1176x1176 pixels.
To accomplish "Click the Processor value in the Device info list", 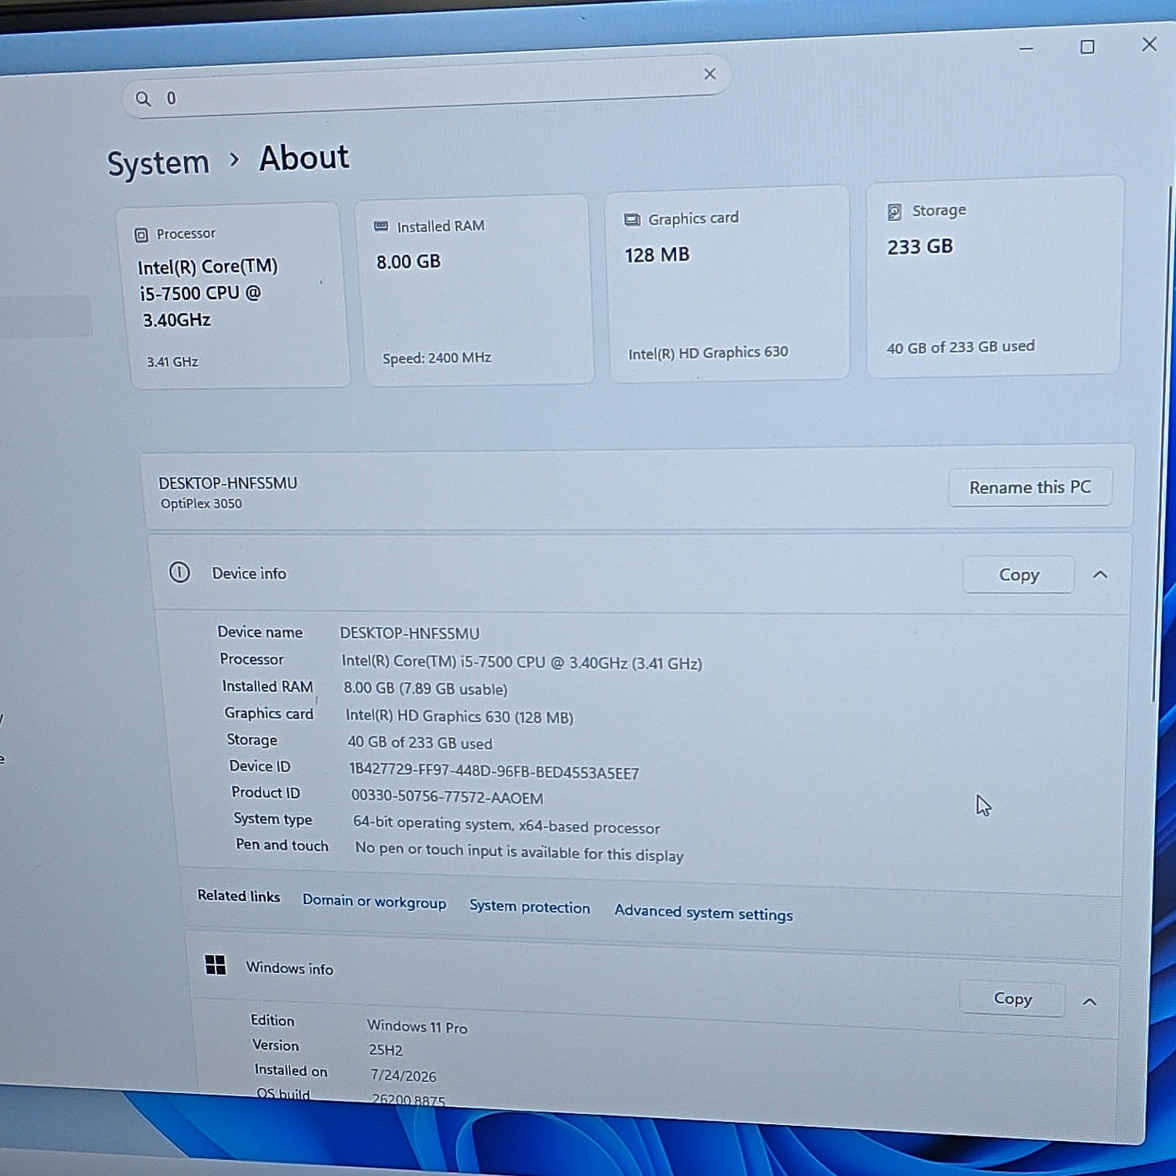I will (x=521, y=662).
